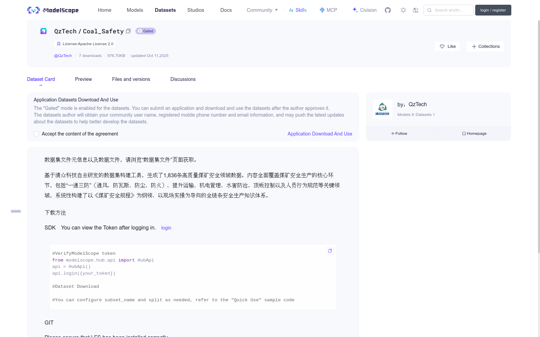Open the Datasets nav item
Image resolution: width=540 pixels, height=337 pixels.
point(165,10)
